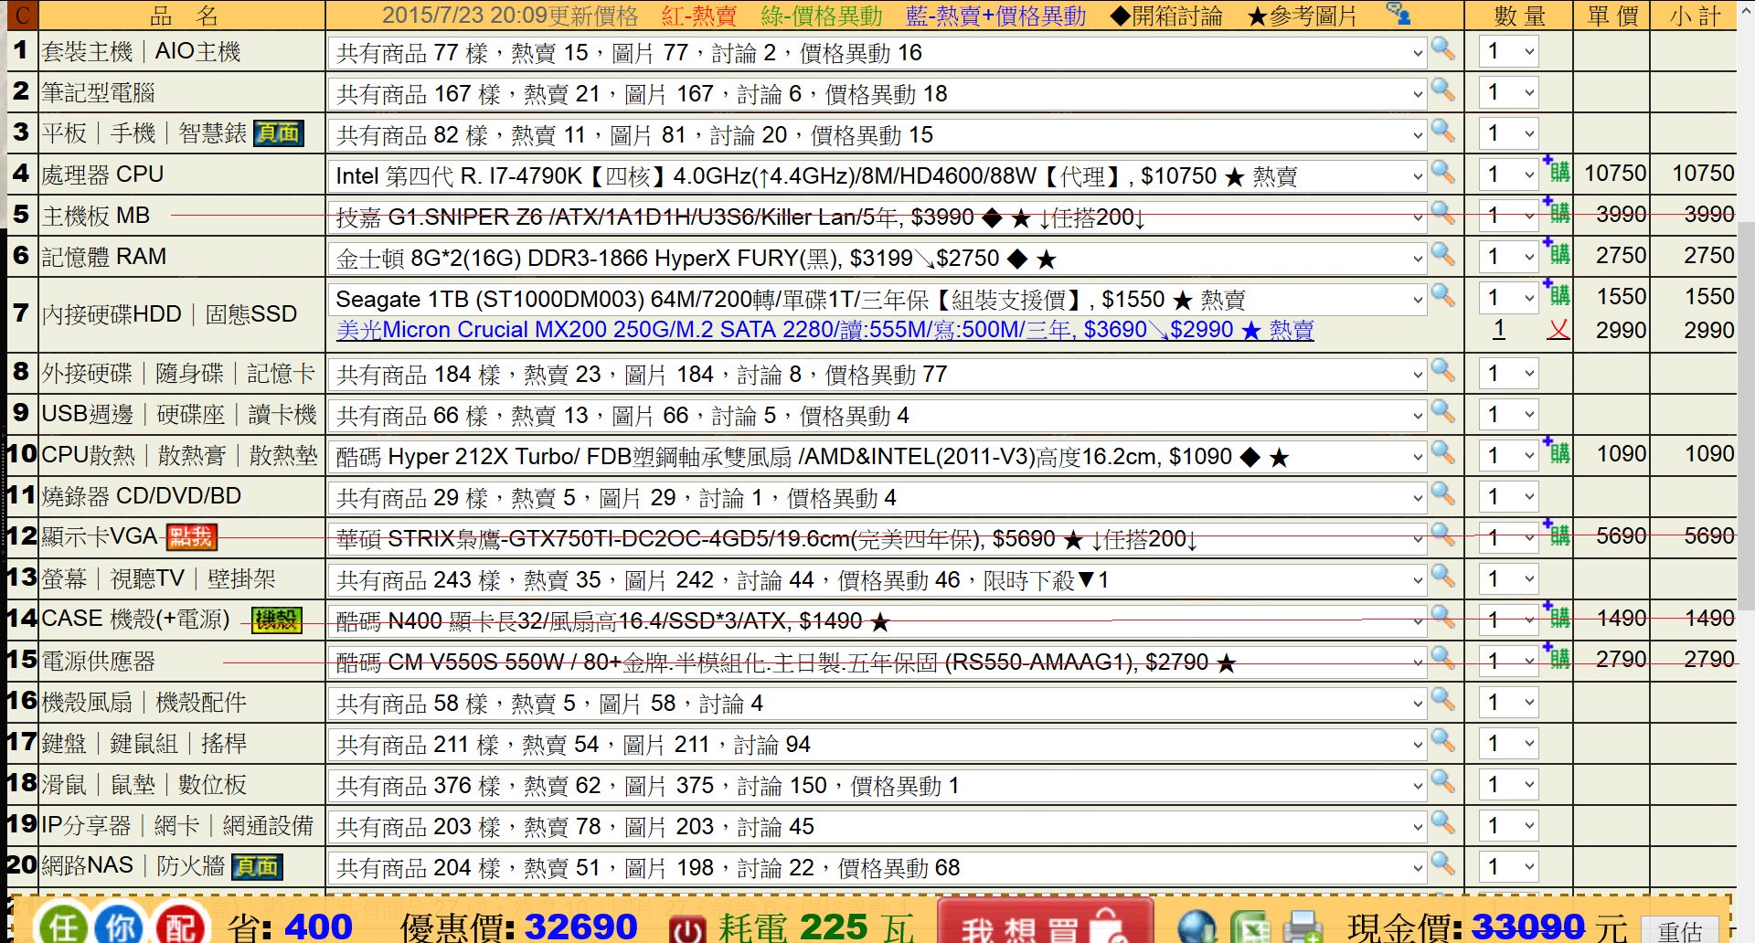This screenshot has height=943, width=1755.
Task: Click ◆開箱討論 legend text
Action: [x=1166, y=16]
